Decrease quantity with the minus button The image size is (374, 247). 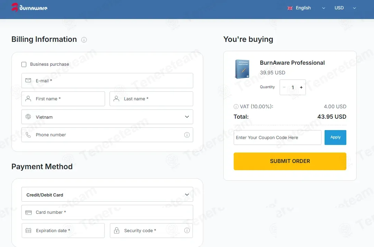pos(284,87)
